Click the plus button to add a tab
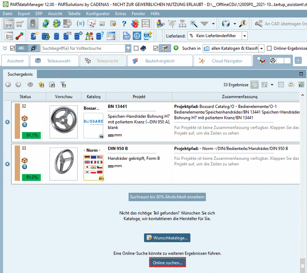This screenshot has height=273, width=307. tap(298, 61)
